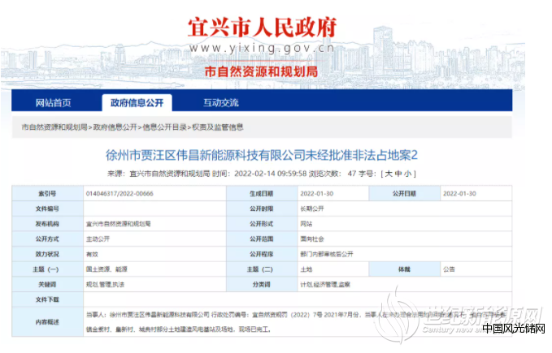Click the 主动公开 value cell
Viewport: 552px width, 353px height.
coord(154,239)
